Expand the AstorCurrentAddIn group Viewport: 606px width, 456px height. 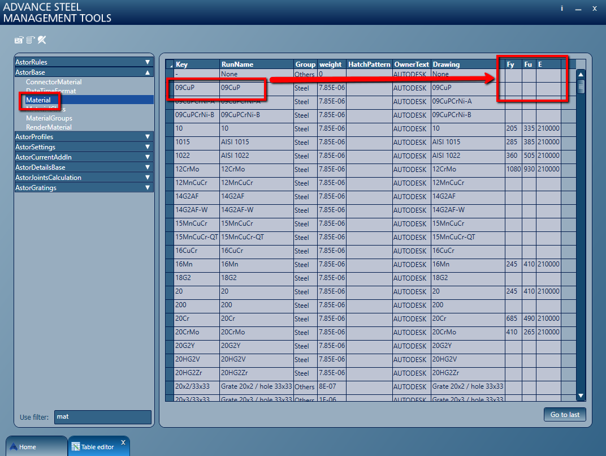click(x=84, y=157)
